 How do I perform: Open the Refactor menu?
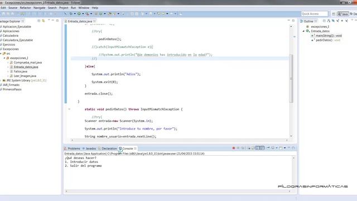[x=25, y=8]
